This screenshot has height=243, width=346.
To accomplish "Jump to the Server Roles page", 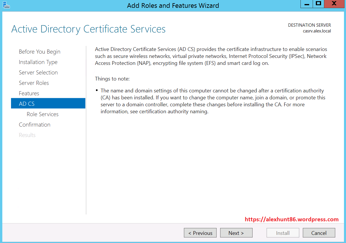I will coord(34,83).
